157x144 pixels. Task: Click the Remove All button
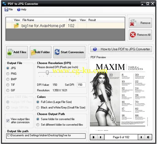click(x=140, y=35)
